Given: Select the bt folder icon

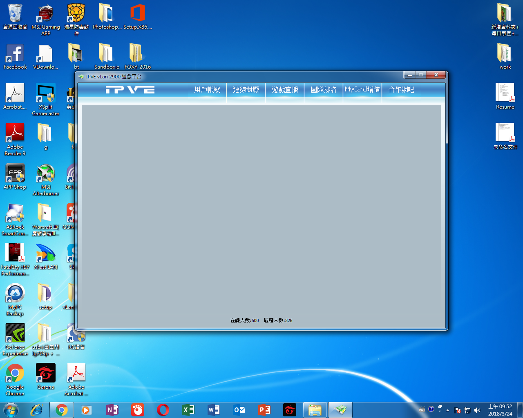Looking at the screenshot, I should pos(76,57).
